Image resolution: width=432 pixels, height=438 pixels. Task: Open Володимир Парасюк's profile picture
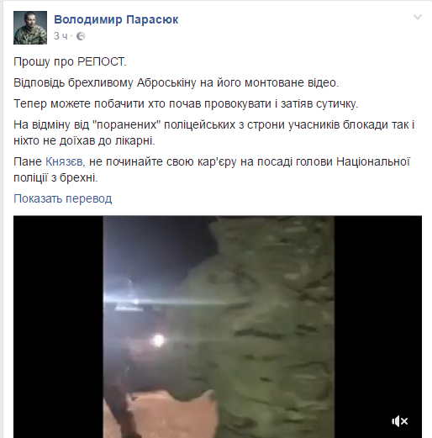click(30, 28)
